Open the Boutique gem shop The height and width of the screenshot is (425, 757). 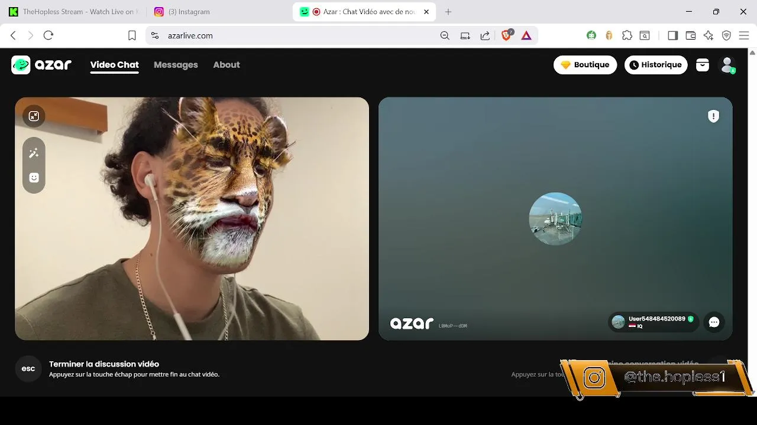pyautogui.click(x=585, y=65)
